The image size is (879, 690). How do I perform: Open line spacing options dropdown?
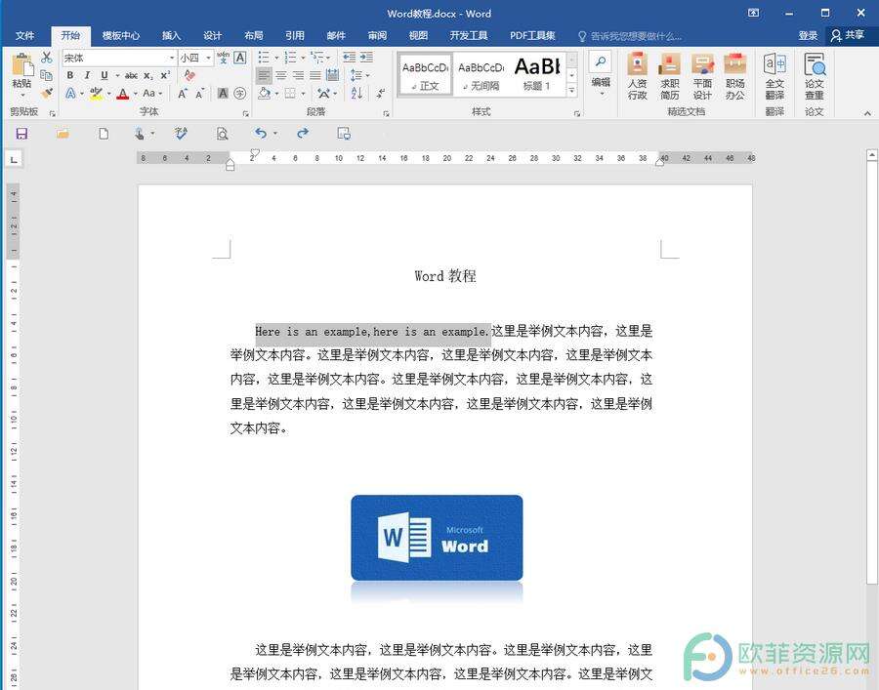click(x=359, y=75)
